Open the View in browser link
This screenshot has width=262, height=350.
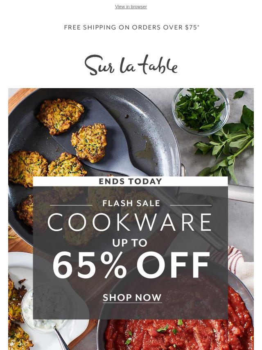(x=131, y=7)
